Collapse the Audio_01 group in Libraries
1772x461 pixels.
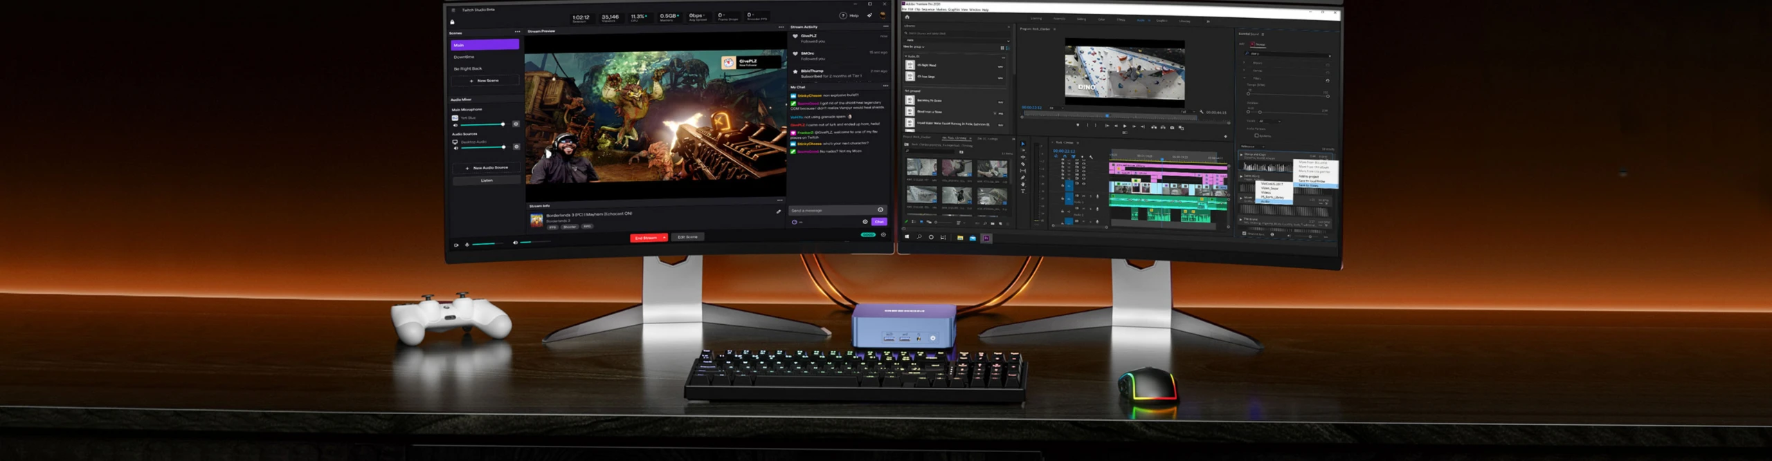pos(906,56)
